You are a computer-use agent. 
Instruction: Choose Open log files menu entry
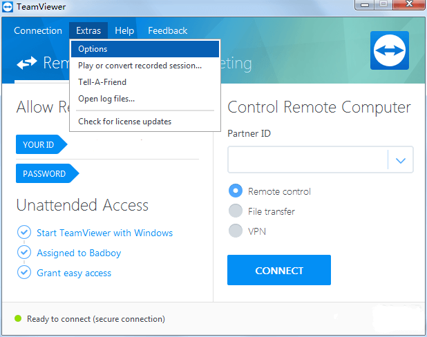pos(145,99)
